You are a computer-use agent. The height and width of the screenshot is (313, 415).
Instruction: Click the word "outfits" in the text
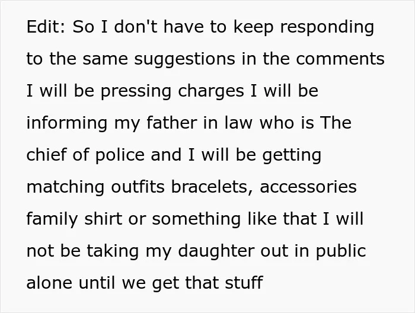pyautogui.click(x=138, y=187)
